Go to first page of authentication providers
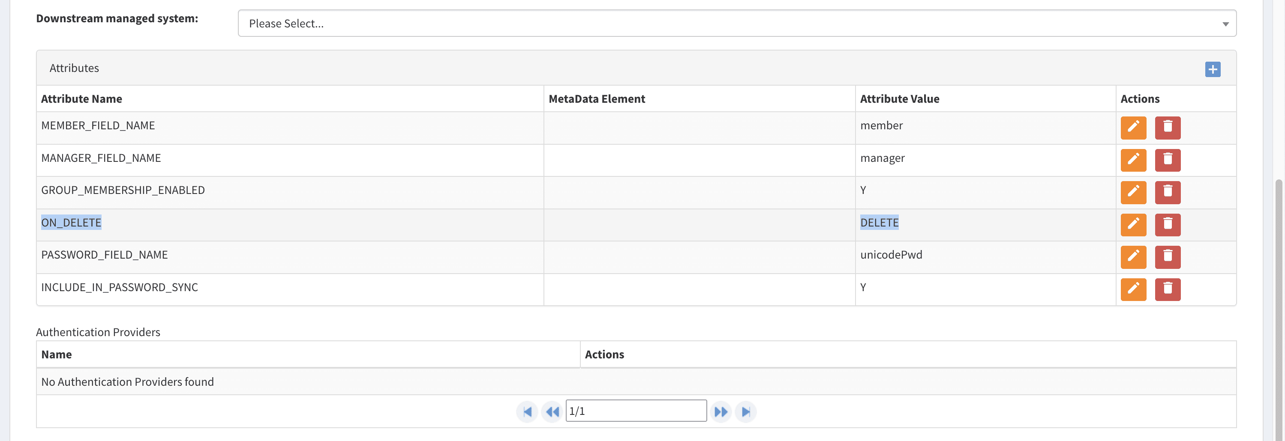The image size is (1285, 441). coord(527,411)
